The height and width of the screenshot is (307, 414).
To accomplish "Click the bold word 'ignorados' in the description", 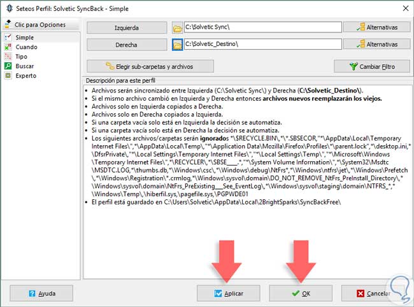I will 215,138.
